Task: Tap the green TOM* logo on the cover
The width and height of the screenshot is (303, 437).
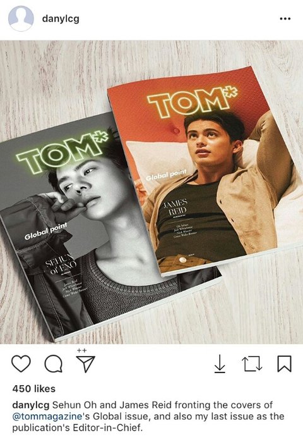Action: [x=62, y=152]
